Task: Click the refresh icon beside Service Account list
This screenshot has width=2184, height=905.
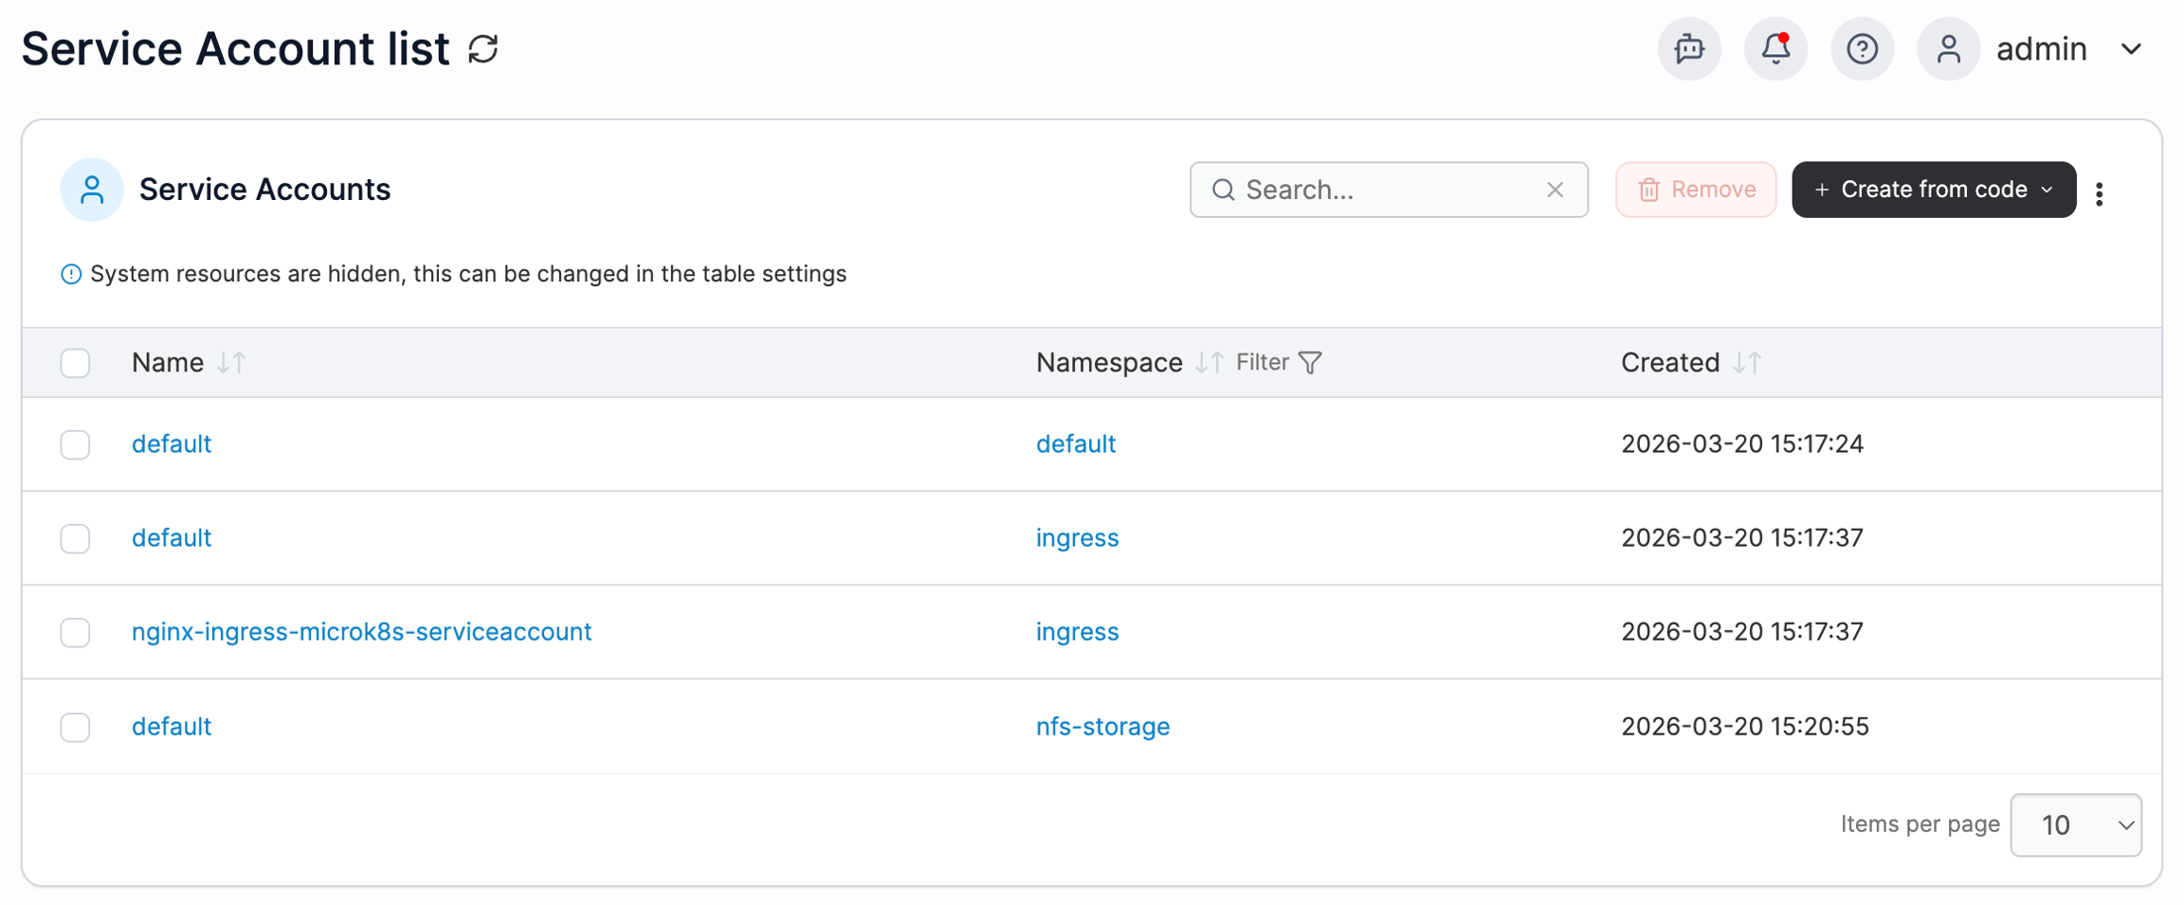Action: tap(483, 49)
